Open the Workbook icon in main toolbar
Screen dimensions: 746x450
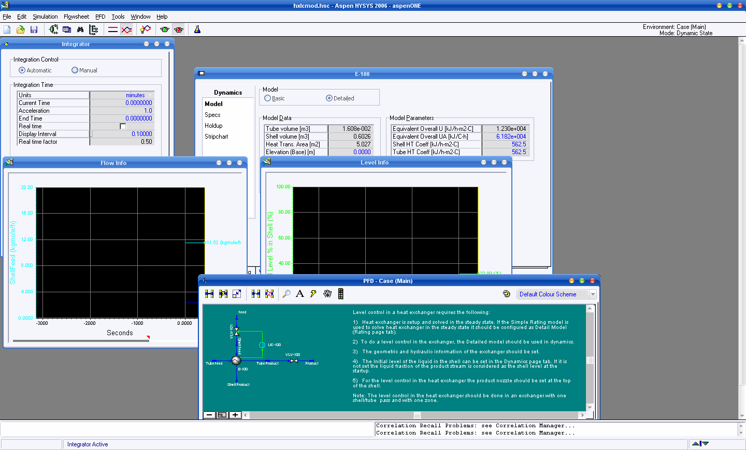(67, 30)
